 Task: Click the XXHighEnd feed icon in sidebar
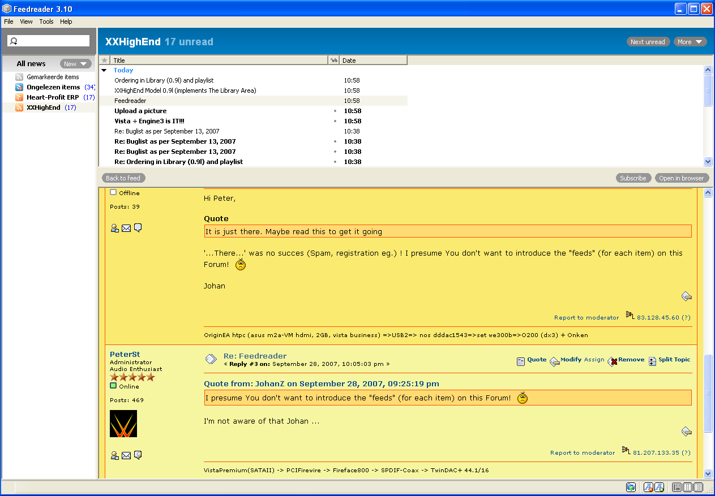pyautogui.click(x=19, y=107)
